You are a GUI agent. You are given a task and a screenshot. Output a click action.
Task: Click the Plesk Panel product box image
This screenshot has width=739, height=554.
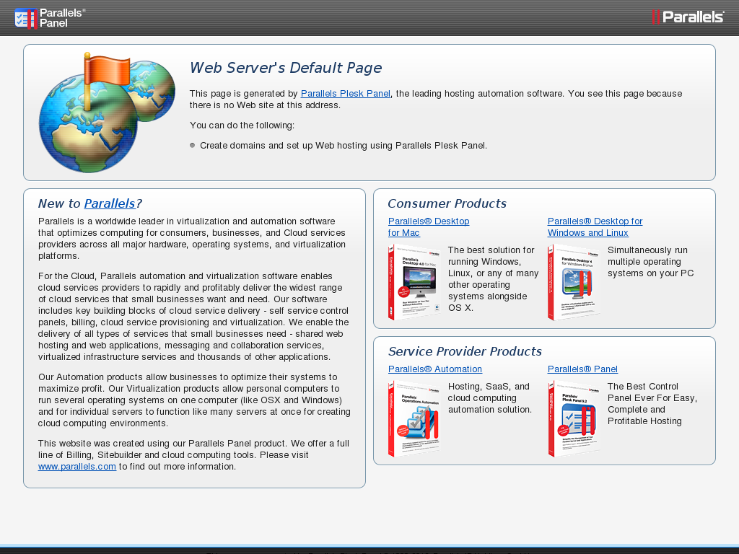(x=574, y=419)
